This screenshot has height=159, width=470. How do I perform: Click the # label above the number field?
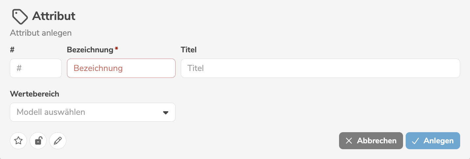[x=12, y=50]
